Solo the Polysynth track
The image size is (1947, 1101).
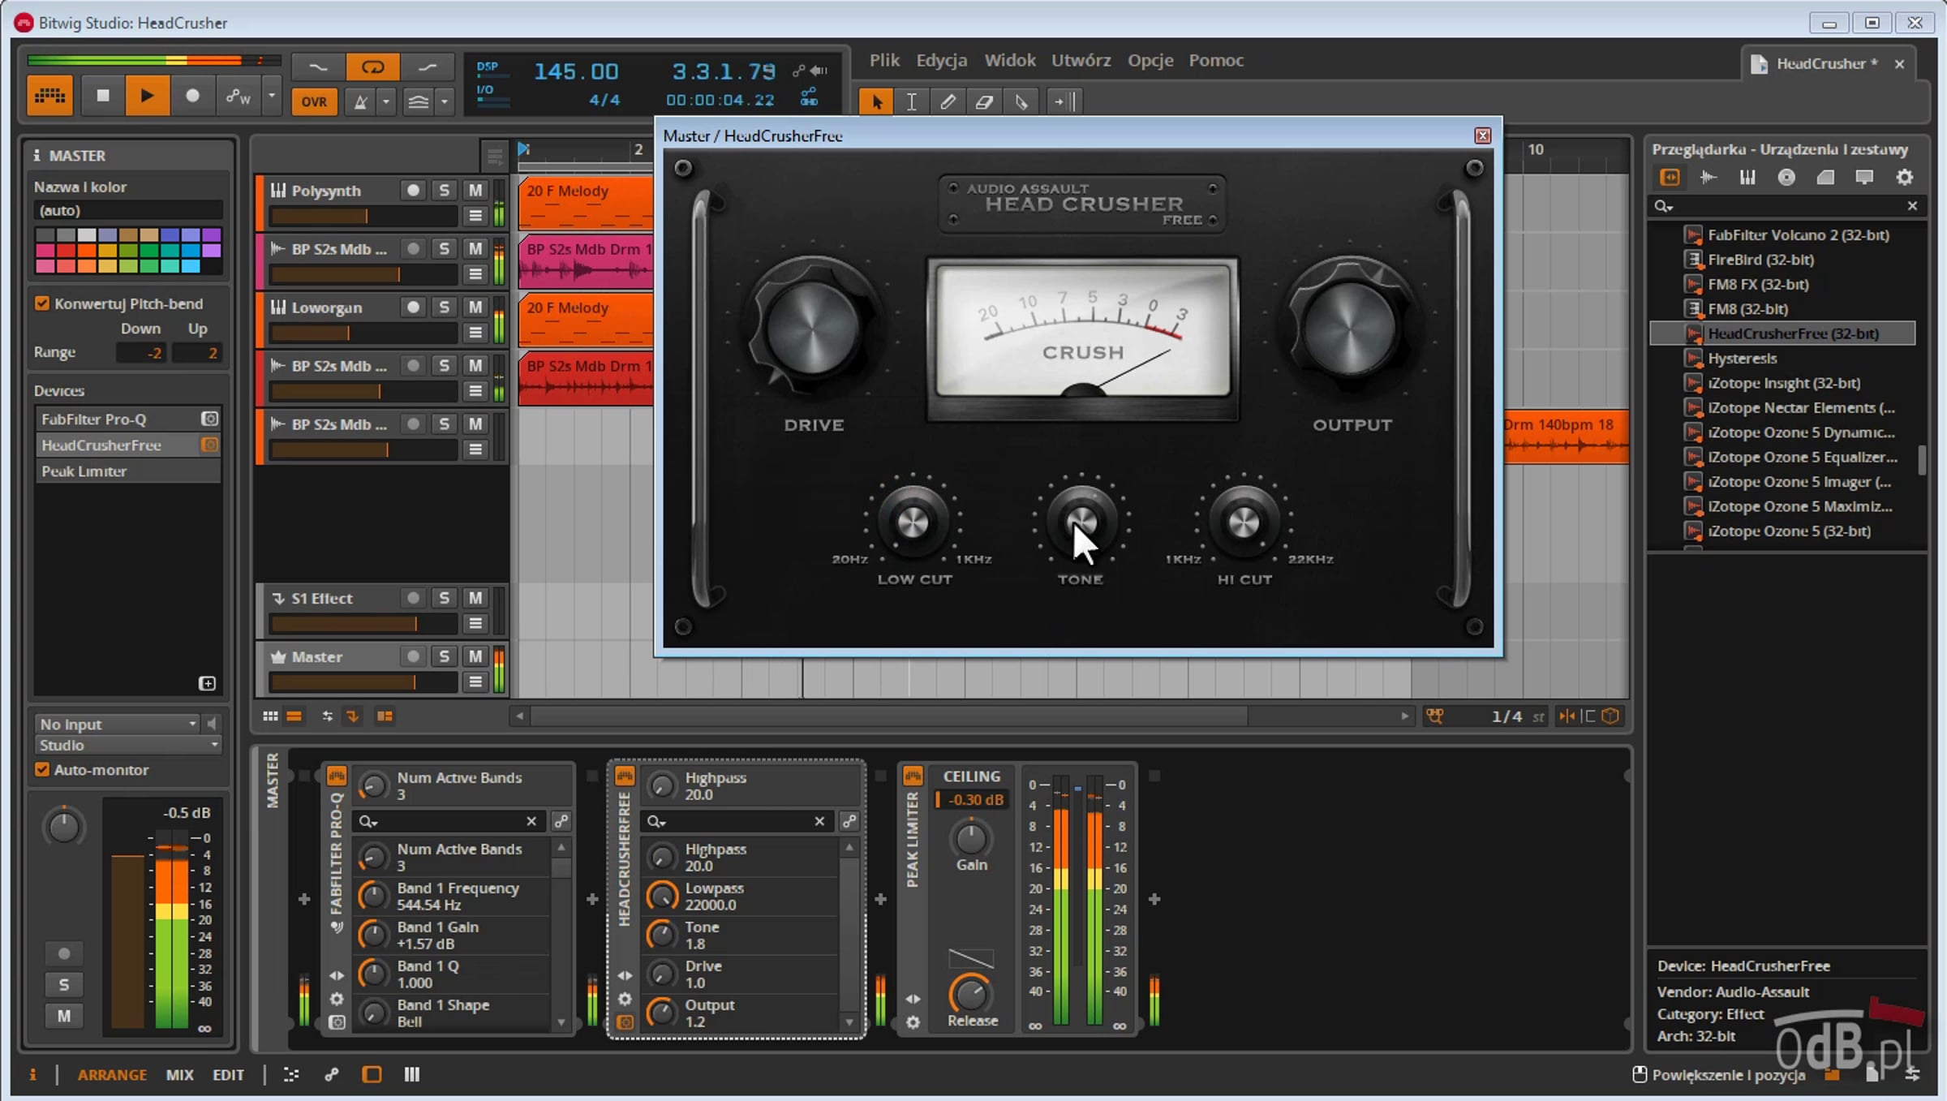pyautogui.click(x=444, y=190)
